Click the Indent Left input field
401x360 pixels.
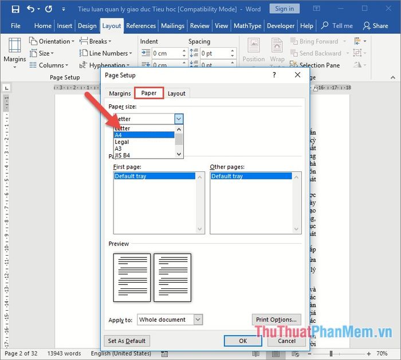(x=167, y=53)
